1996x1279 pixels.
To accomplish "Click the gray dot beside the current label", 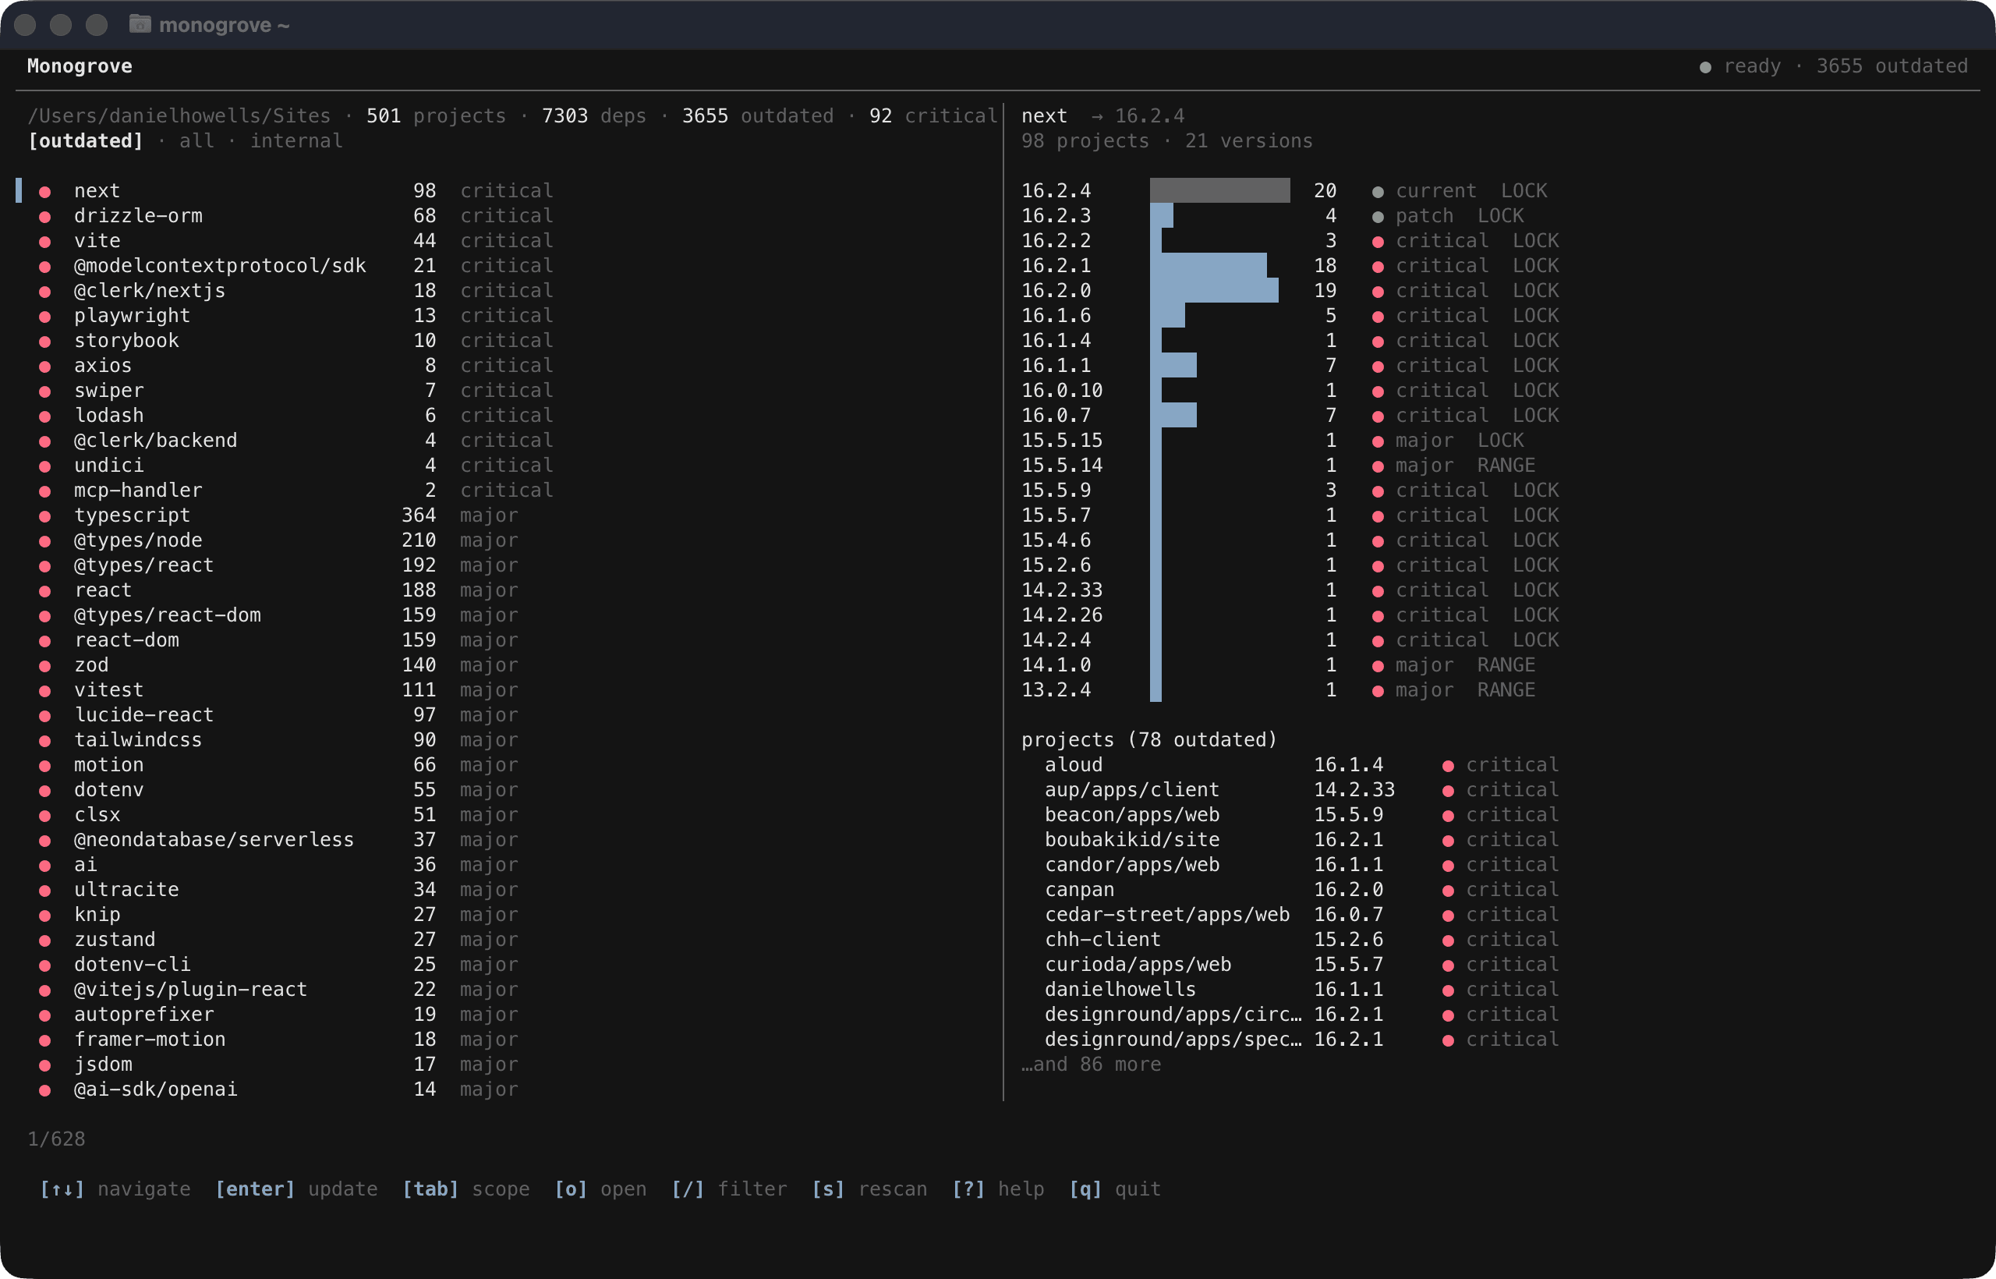I will (x=1378, y=192).
